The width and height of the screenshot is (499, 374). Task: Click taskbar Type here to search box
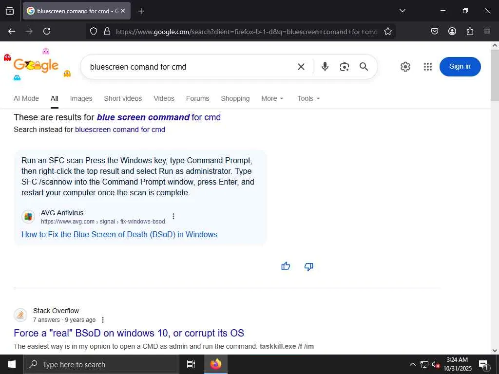tap(101, 364)
